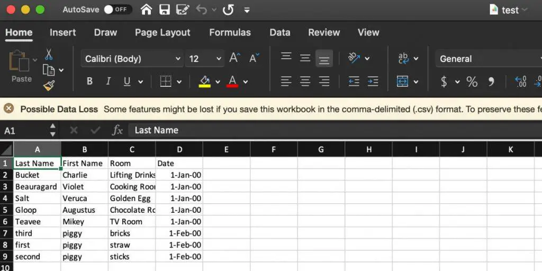
Task: Toggle the AutoSave switch
Action: tap(118, 10)
